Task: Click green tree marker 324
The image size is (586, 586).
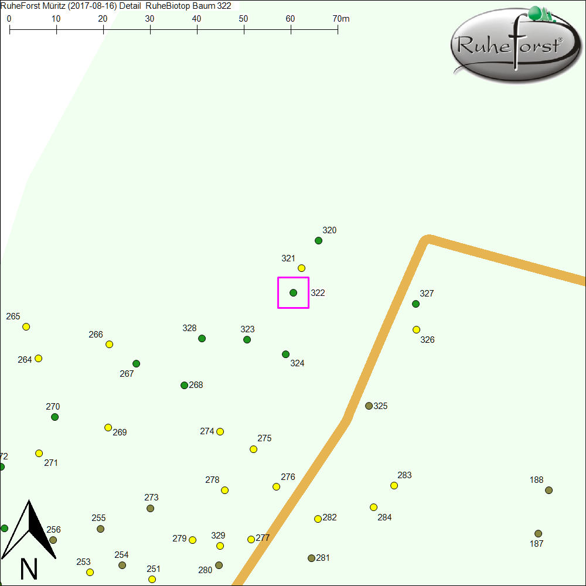Action: point(285,354)
